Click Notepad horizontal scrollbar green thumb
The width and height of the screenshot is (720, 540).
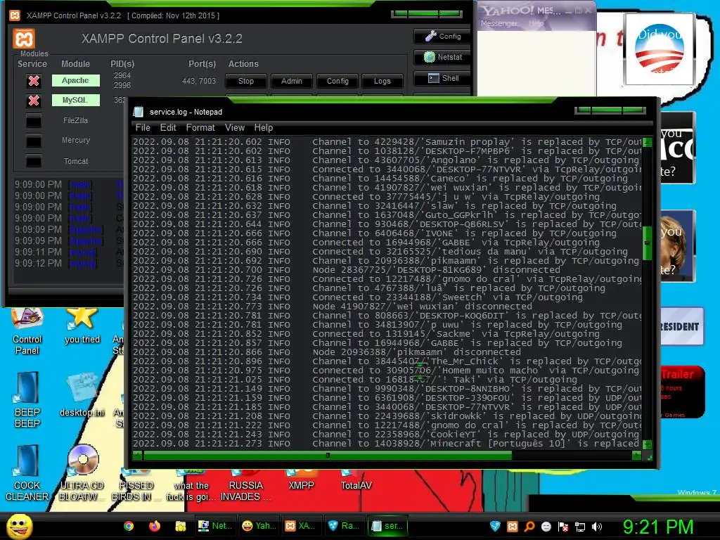(x=328, y=456)
